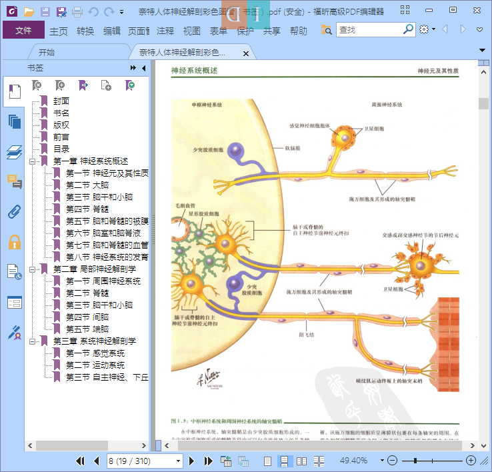
Task: Click the Save As icon with pencil
Action: (x=61, y=12)
